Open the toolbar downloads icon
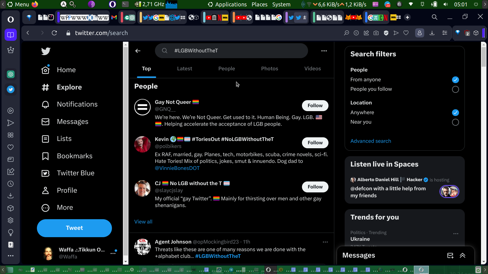Screen dimensions: 488x274 pos(432,33)
